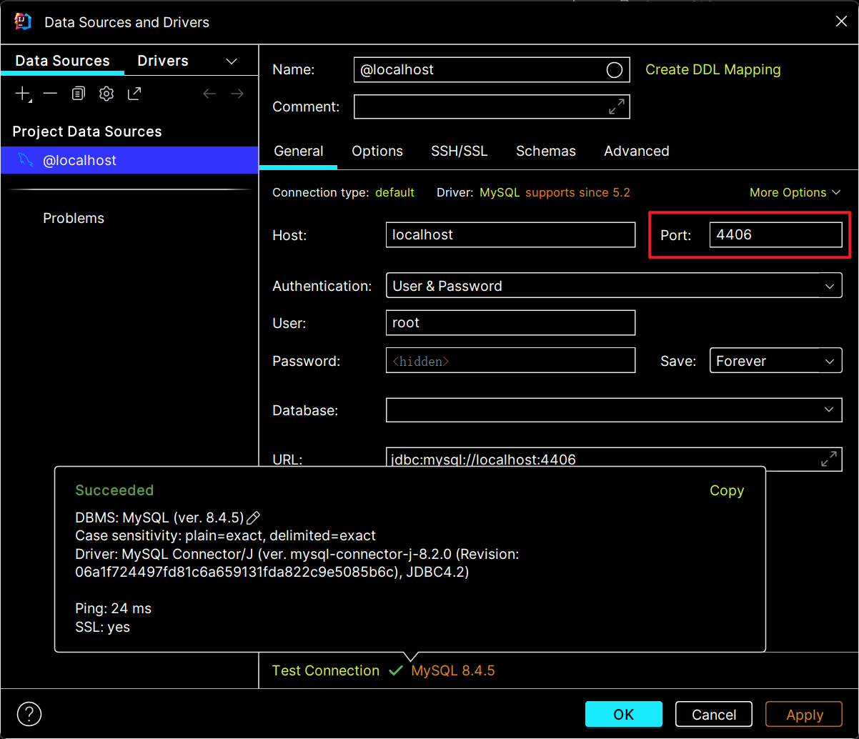Image resolution: width=859 pixels, height=739 pixels.
Task: Duplicate the selected data source
Action: (79, 94)
